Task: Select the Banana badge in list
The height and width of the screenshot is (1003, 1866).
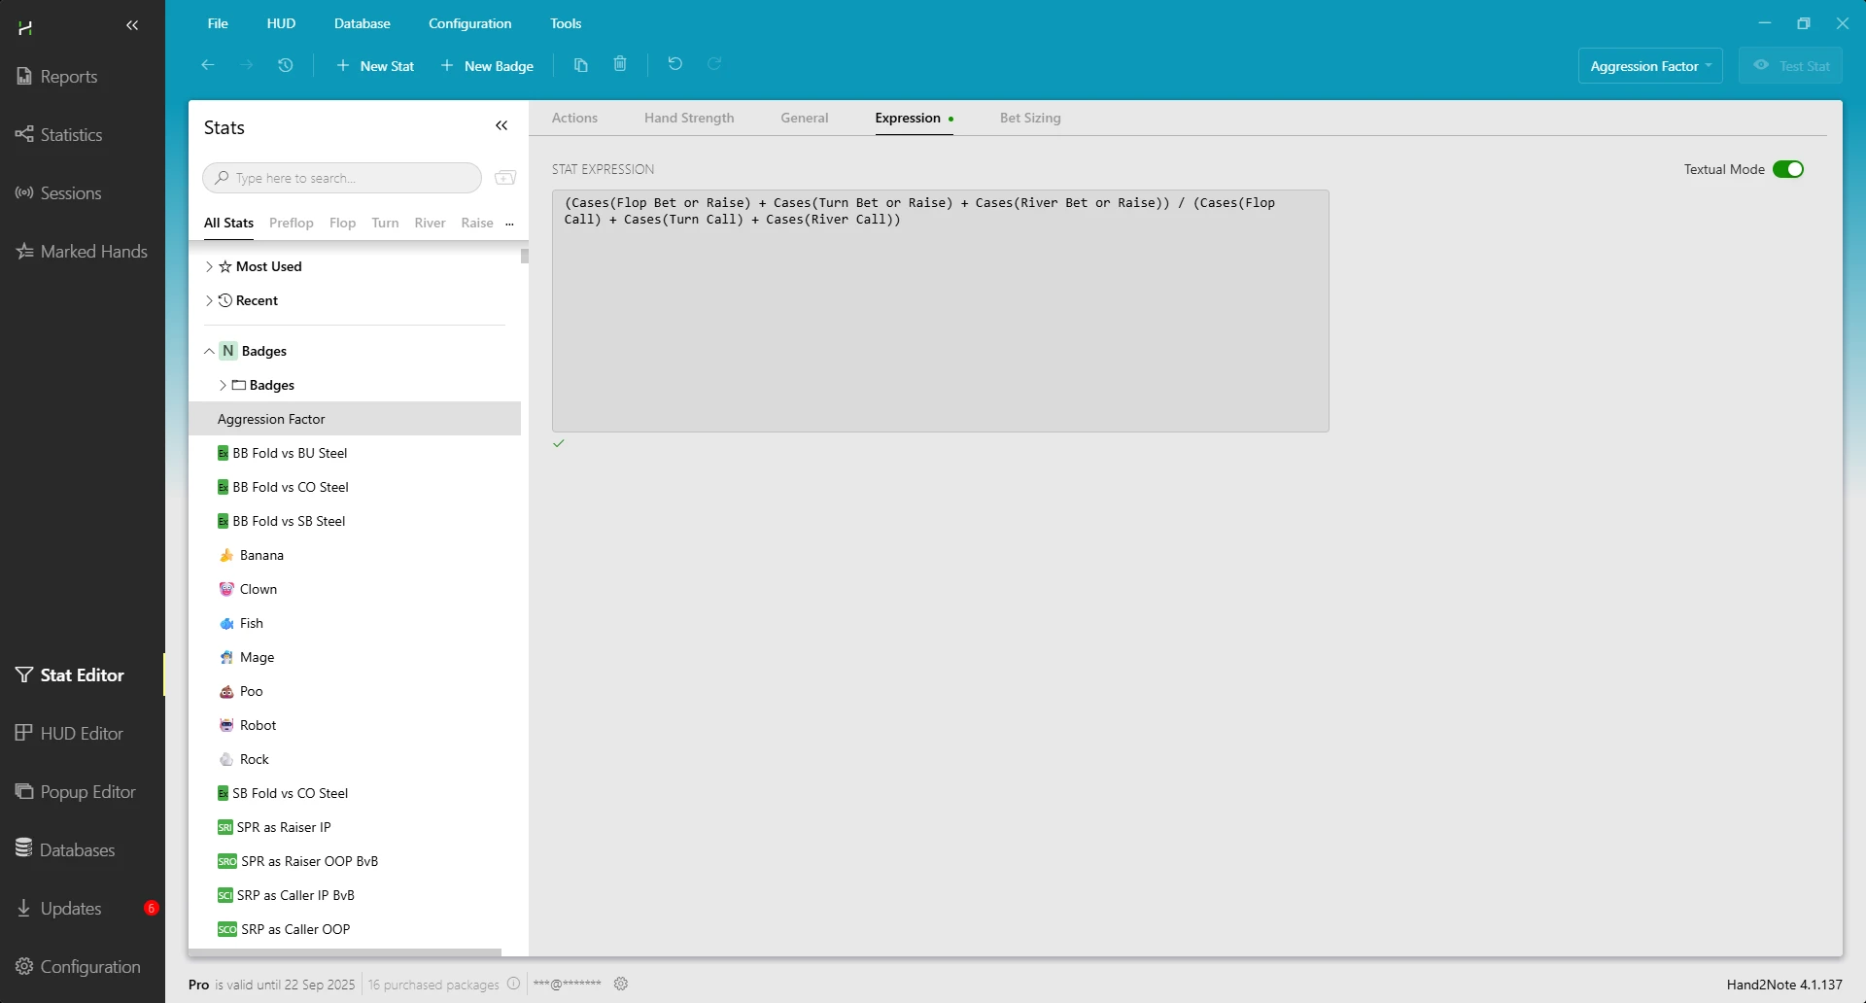Action: 261,556
